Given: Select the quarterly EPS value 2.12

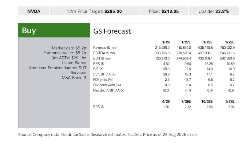Looking at the screenshot, I should (188, 107).
